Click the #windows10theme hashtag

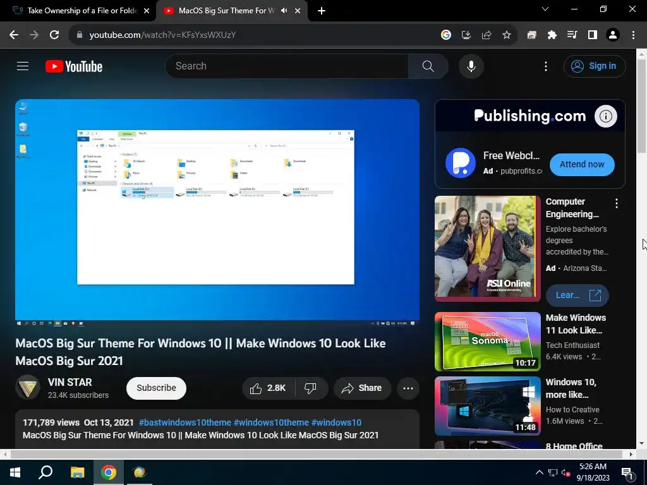pyautogui.click(x=271, y=422)
